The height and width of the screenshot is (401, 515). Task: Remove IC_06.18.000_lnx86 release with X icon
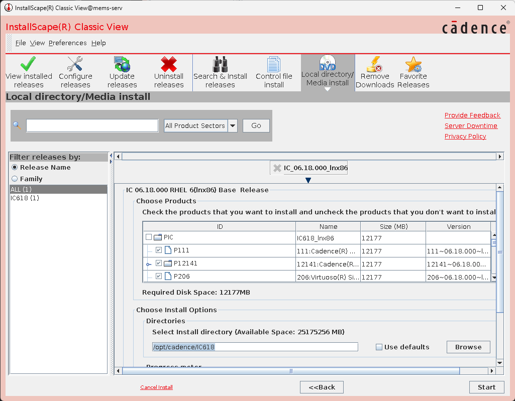(277, 168)
